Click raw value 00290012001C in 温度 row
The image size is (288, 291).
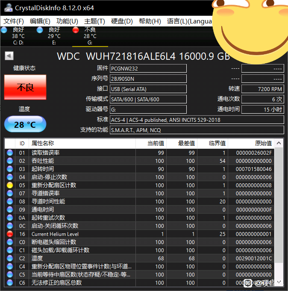(x=254, y=259)
